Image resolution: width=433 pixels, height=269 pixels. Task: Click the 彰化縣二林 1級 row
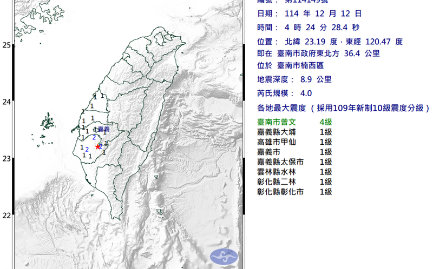(294, 181)
